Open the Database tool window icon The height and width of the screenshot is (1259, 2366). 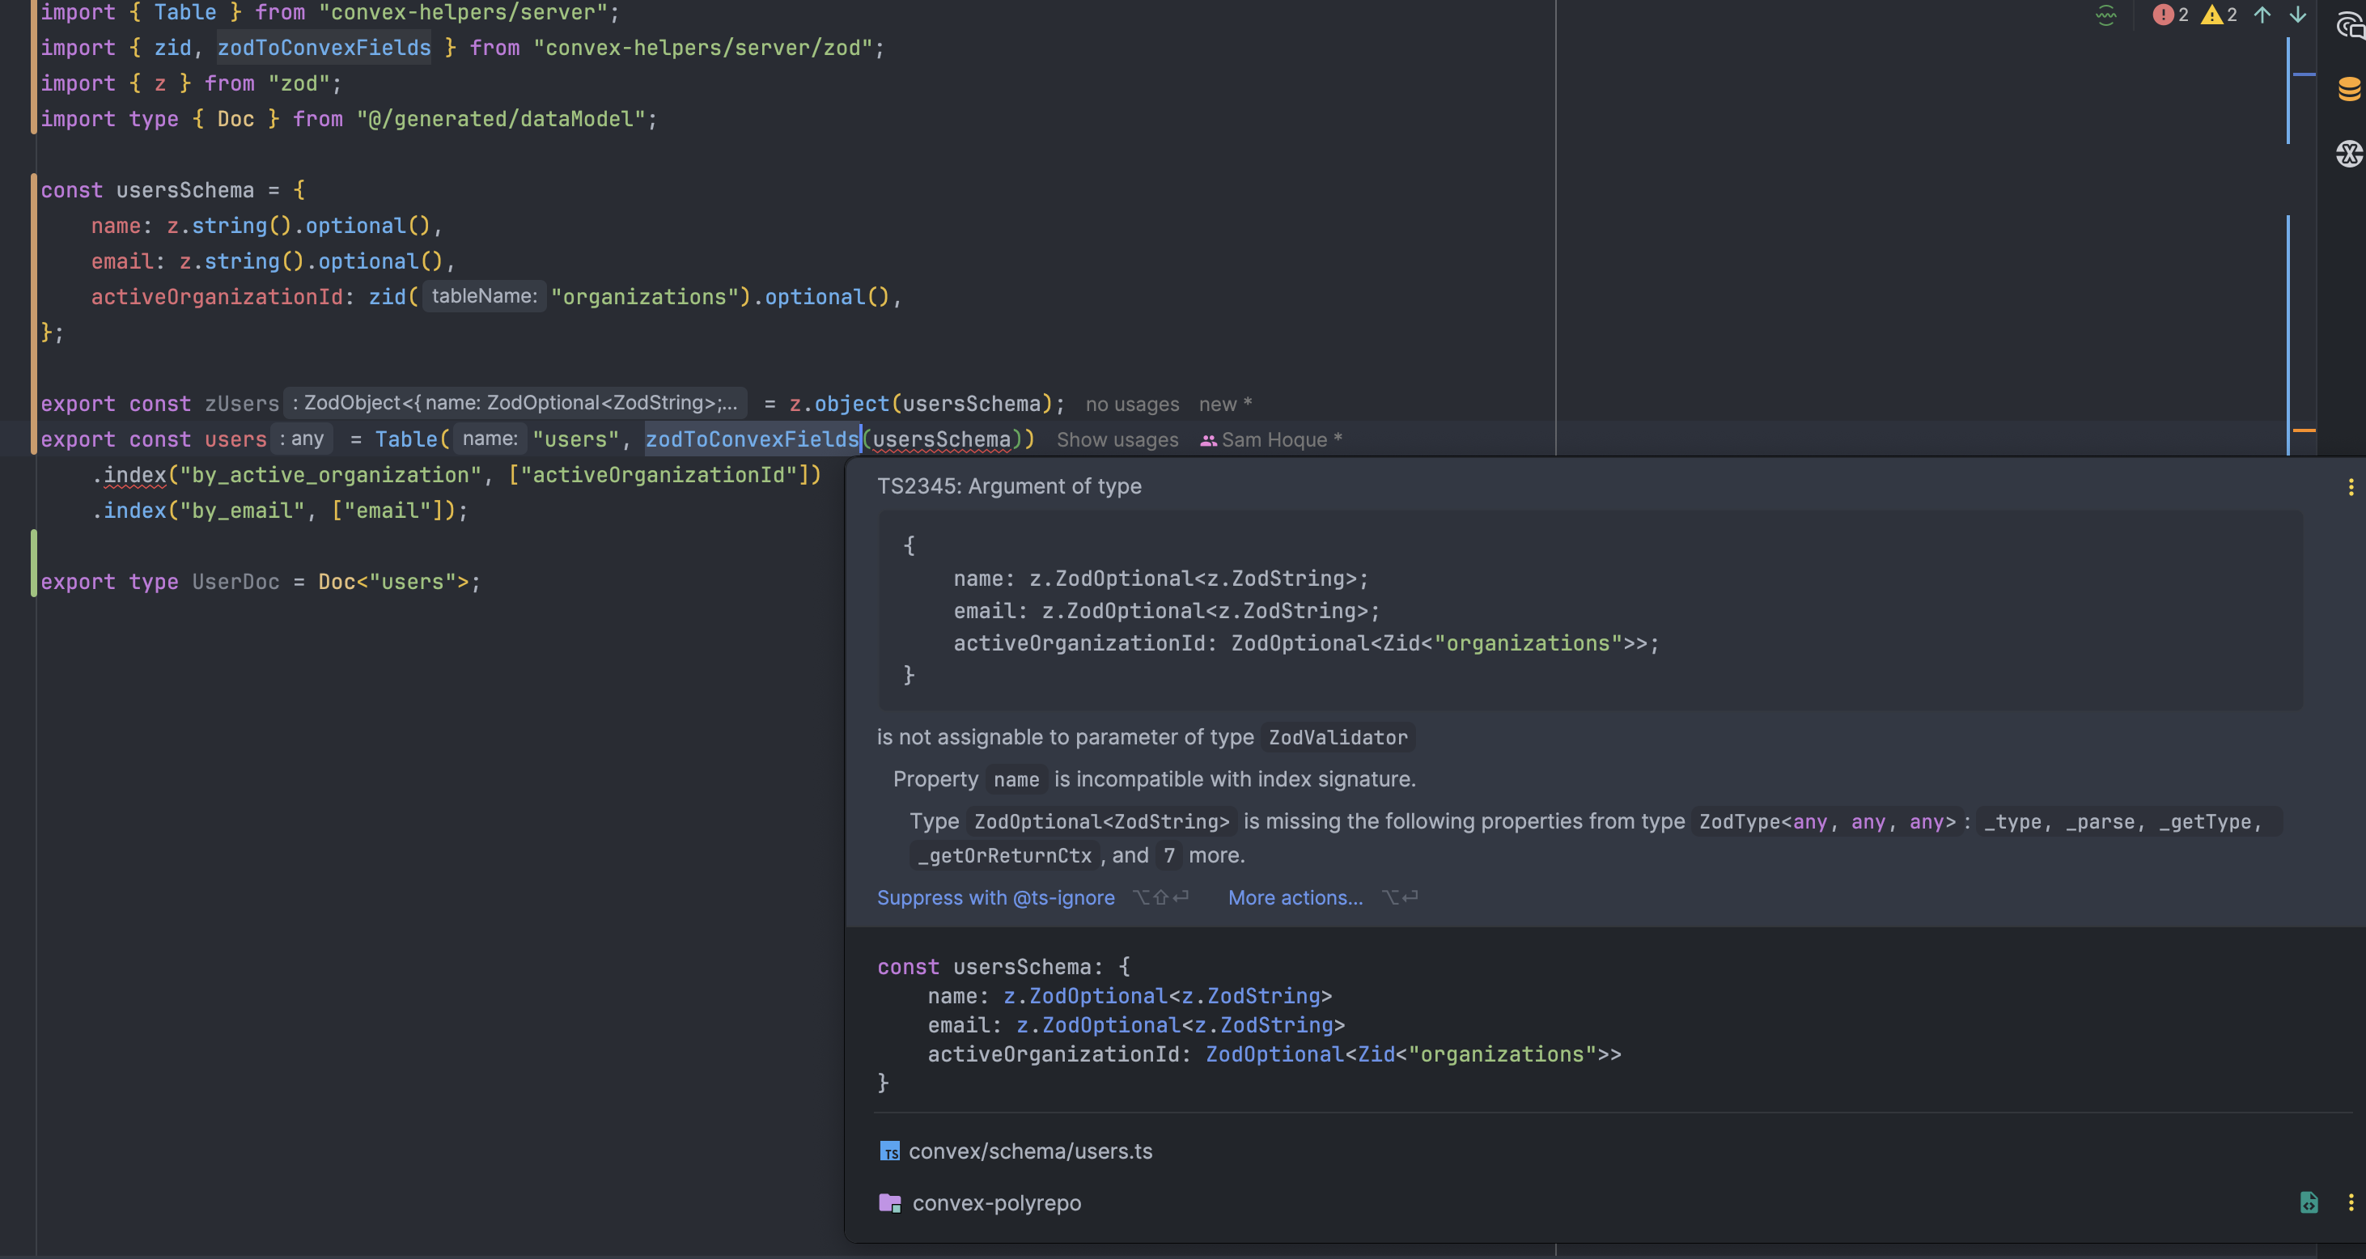click(x=2348, y=89)
